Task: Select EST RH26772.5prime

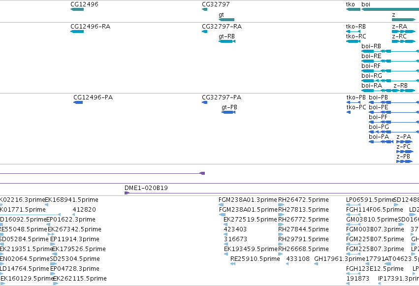Action: point(281,225)
